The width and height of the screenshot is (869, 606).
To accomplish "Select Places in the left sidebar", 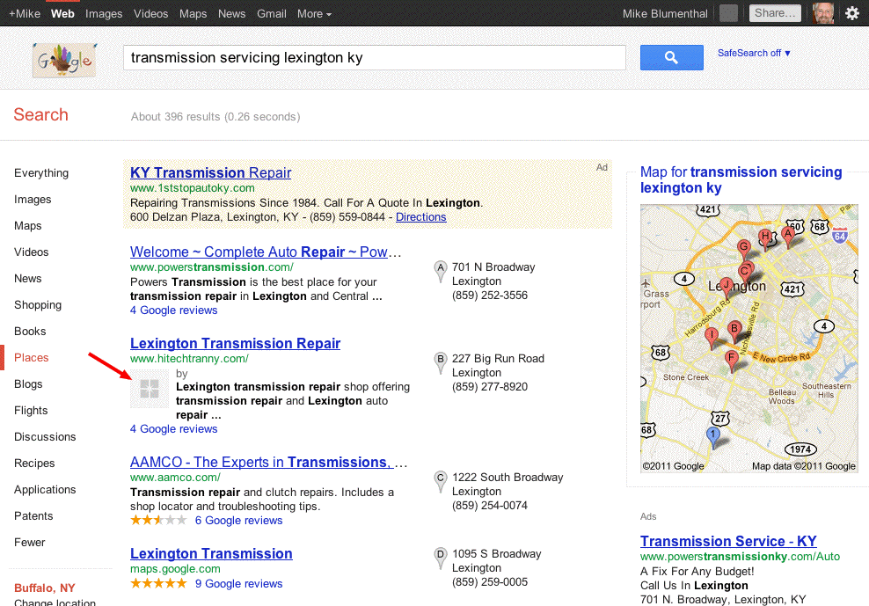I will [32, 358].
